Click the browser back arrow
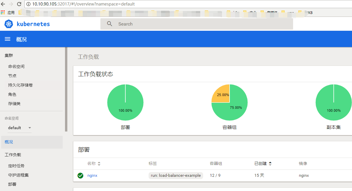This screenshot has width=352, height=191. pos(3,4)
